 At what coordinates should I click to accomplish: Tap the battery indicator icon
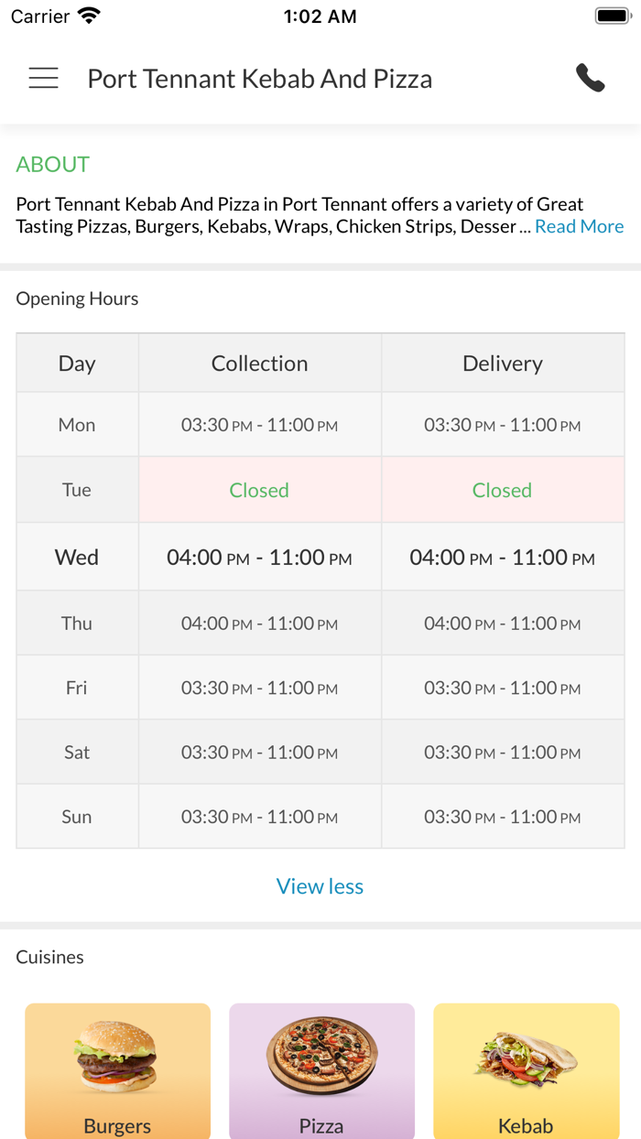pyautogui.click(x=613, y=16)
